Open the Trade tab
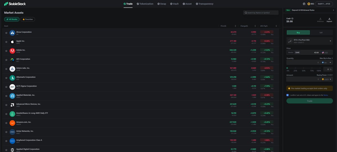The width and height of the screenshot is (337, 152). click(128, 4)
